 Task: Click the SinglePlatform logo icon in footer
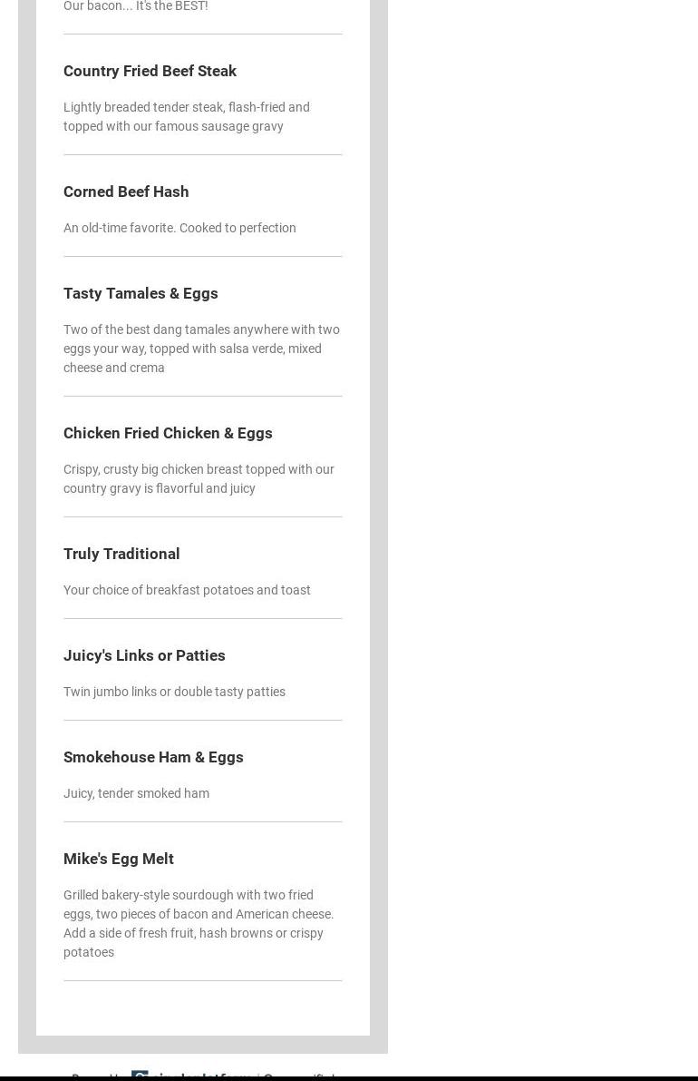pyautogui.click(x=140, y=1076)
